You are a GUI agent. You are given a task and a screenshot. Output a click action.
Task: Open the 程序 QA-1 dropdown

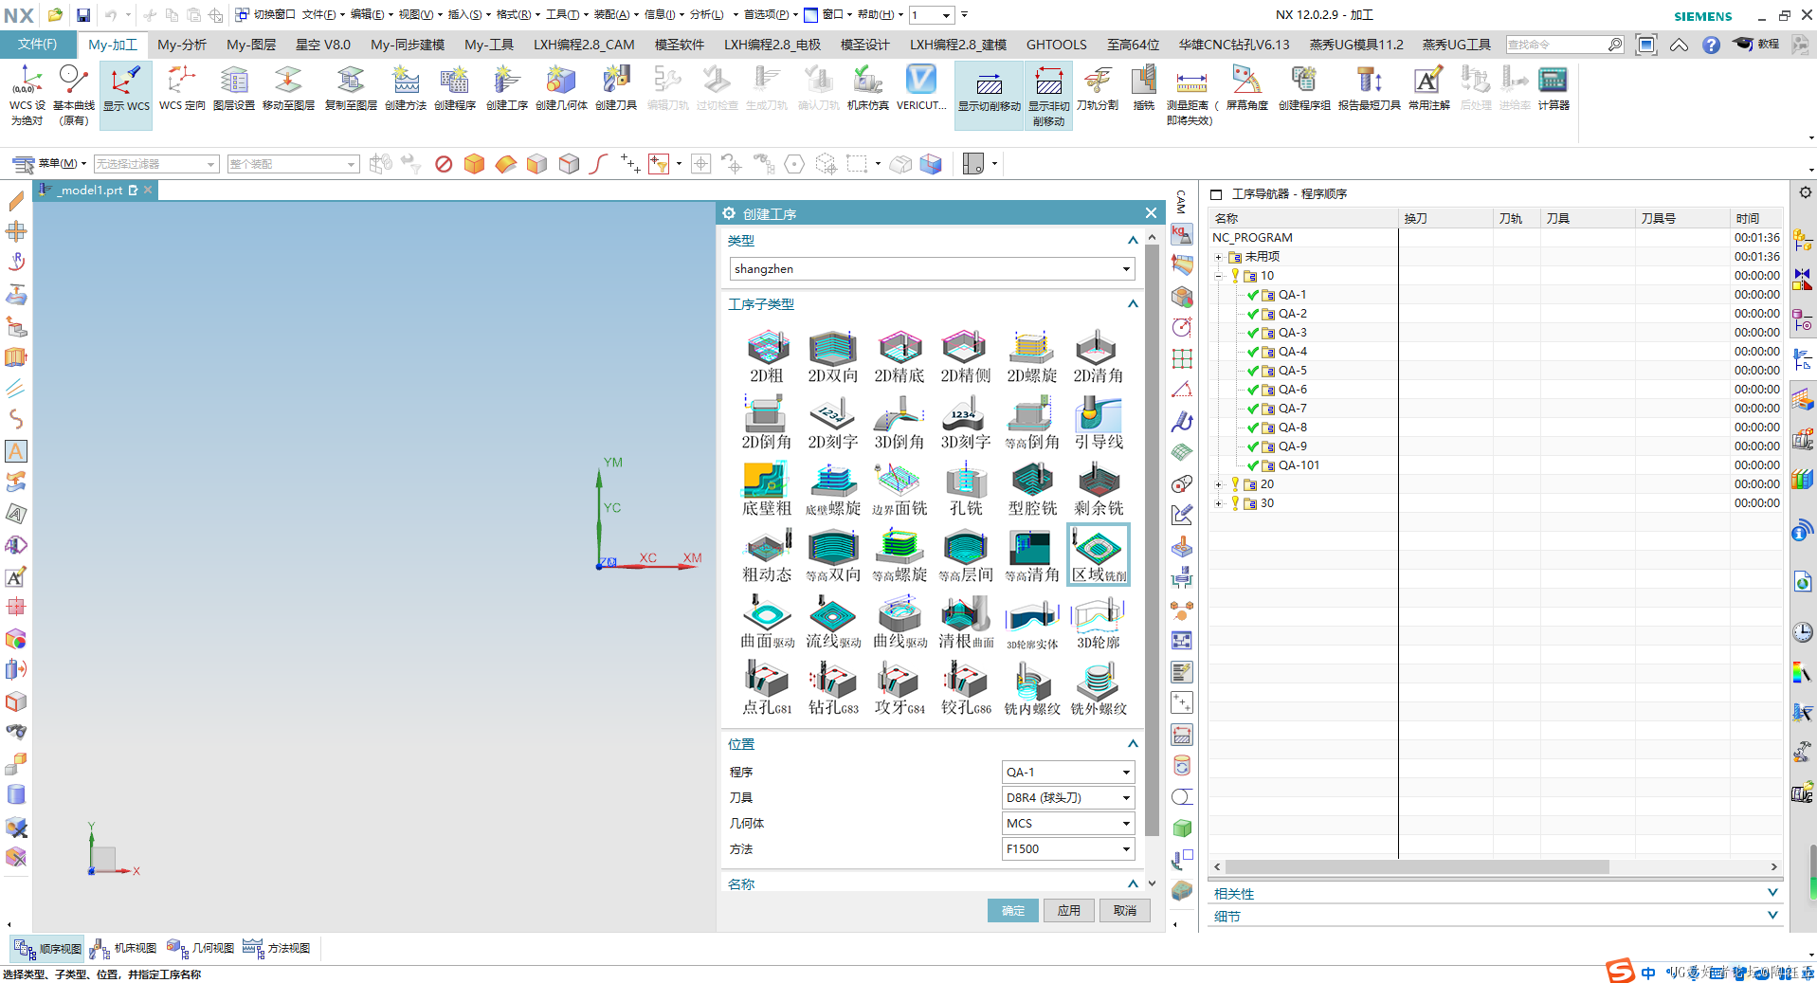[x=1068, y=773]
